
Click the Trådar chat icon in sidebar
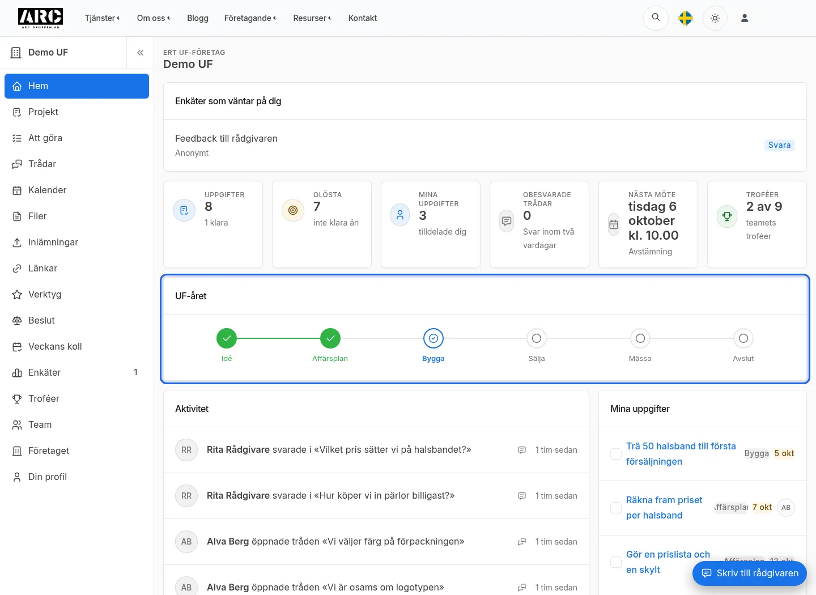point(17,164)
